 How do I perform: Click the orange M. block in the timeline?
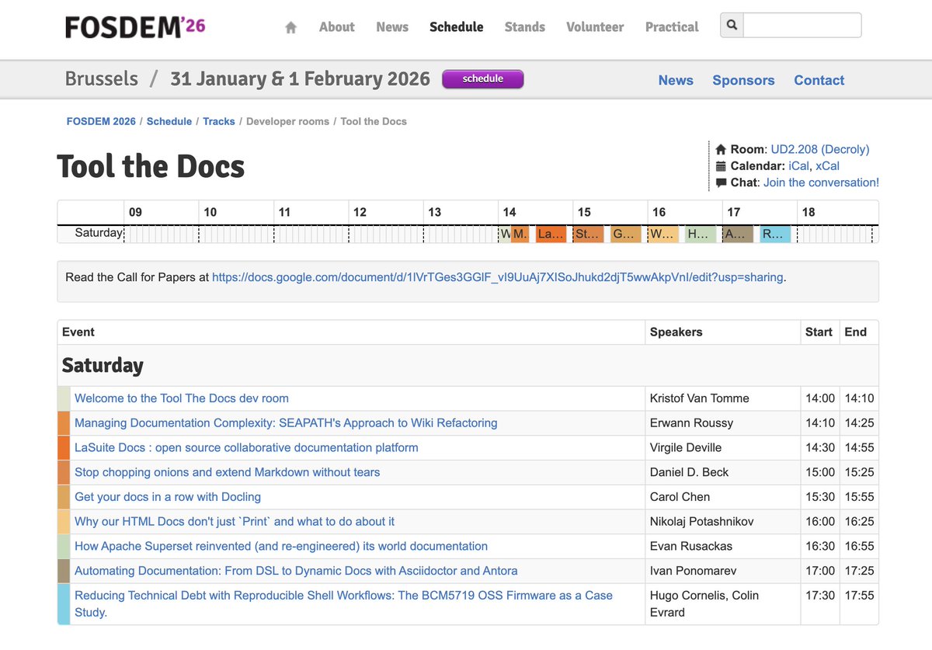pyautogui.click(x=520, y=234)
